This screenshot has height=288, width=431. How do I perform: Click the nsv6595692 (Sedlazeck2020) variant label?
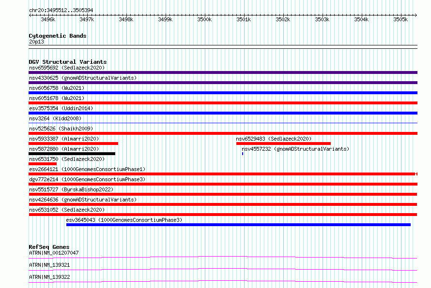[x=67, y=68]
